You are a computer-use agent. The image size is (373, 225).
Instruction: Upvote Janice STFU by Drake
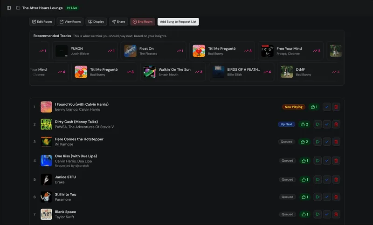[x=305, y=180]
